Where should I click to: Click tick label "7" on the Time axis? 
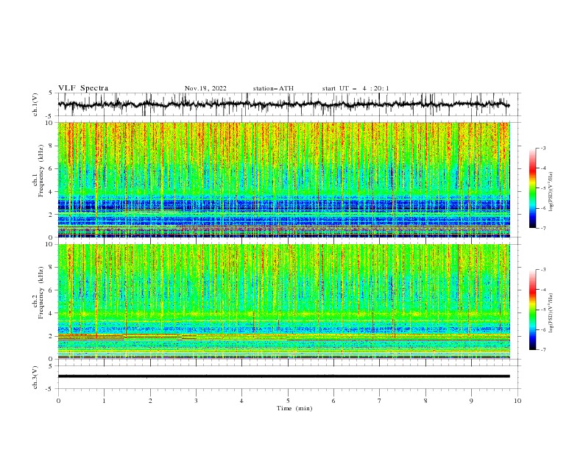pos(380,401)
